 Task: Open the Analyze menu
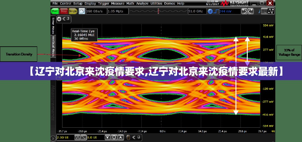[x=142, y=4]
